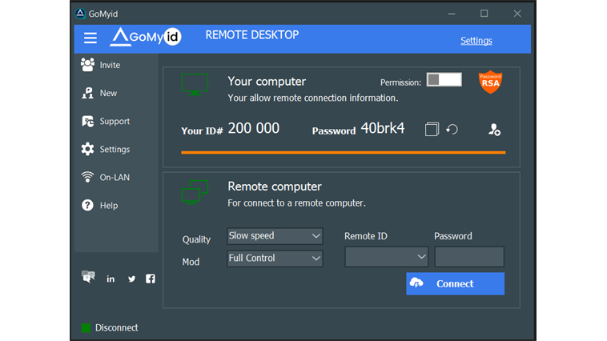Viewport: 607px width, 341px height.
Task: Click the green Disconnect status indicator
Action: pos(86,328)
